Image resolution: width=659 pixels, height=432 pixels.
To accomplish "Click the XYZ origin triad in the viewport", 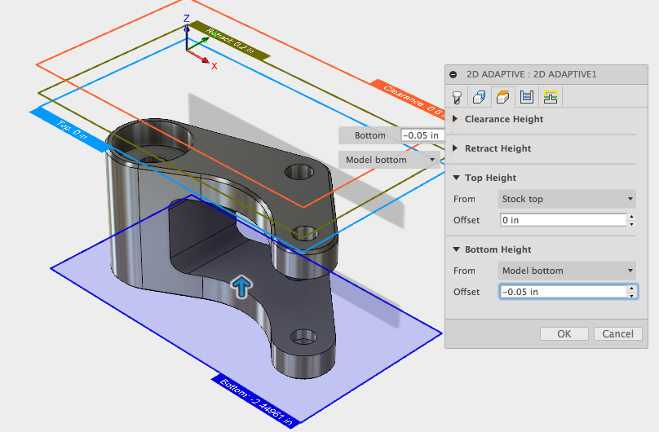I will tap(188, 47).
